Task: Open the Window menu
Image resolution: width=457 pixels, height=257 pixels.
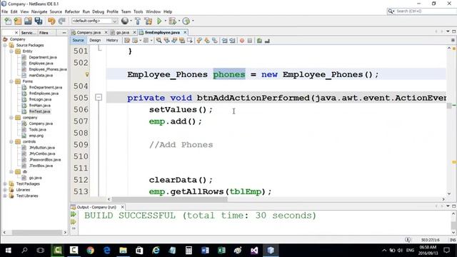Action: click(153, 11)
